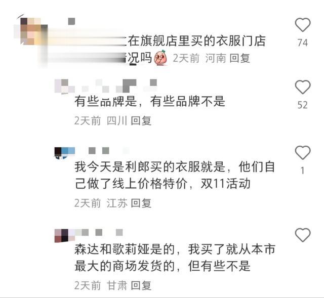The width and height of the screenshot is (324, 298).
Task: Tap 回复 under the Sichuan reply
Action: click(x=141, y=120)
